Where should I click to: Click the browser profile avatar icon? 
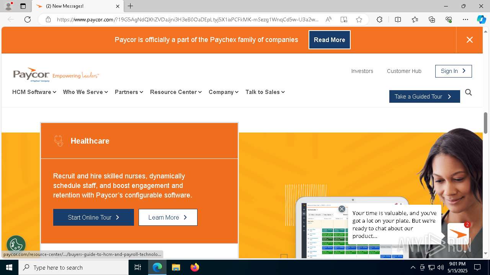8,6
